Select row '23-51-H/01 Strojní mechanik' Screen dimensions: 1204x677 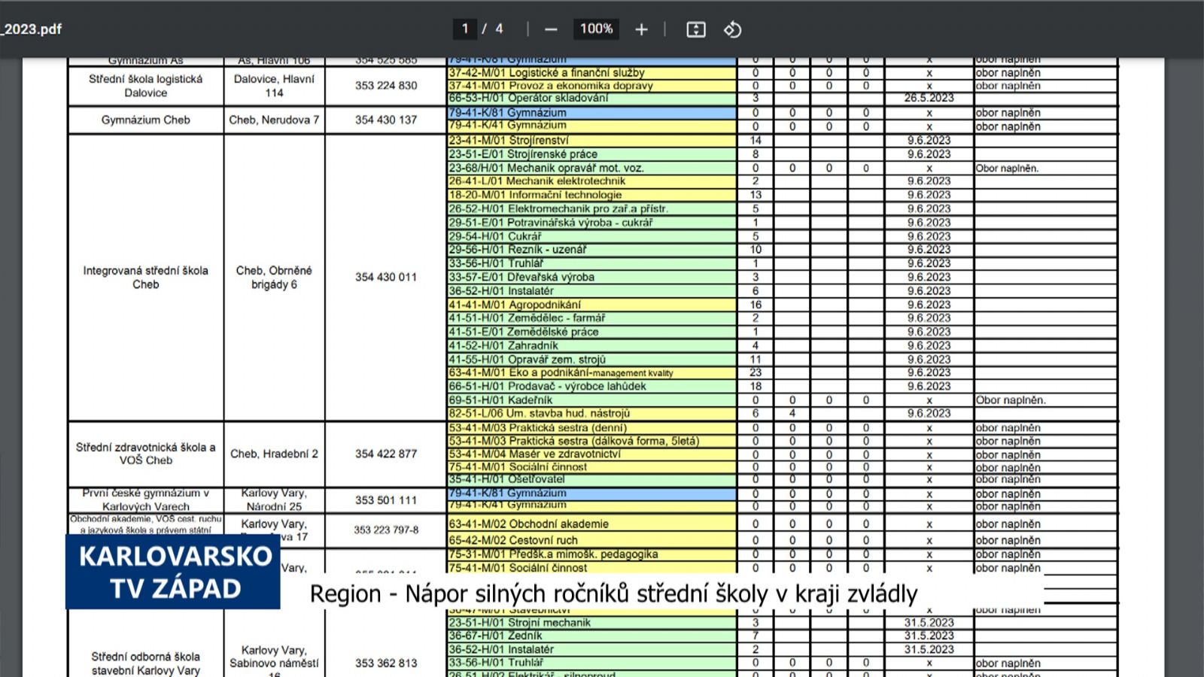pyautogui.click(x=591, y=623)
